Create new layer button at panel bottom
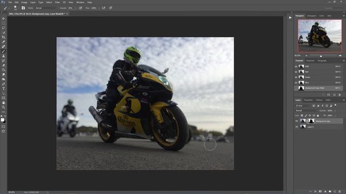Image resolution: width=346 pixels, height=194 pixels. click(x=335, y=192)
